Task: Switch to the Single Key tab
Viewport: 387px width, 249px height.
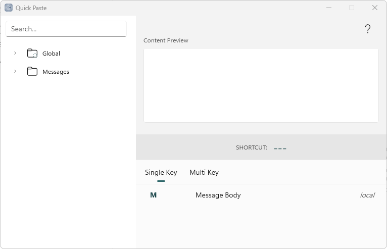Action: [x=161, y=173]
